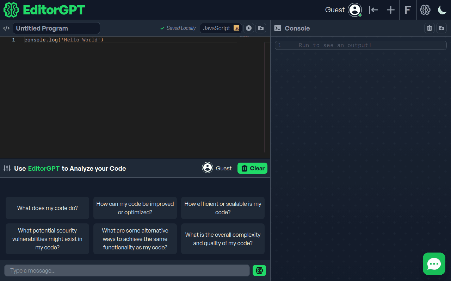Click the 'Type a message...' input box

point(127,270)
